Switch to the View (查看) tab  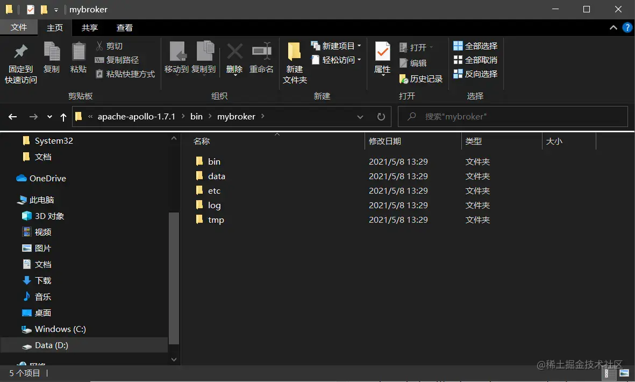[x=124, y=27]
